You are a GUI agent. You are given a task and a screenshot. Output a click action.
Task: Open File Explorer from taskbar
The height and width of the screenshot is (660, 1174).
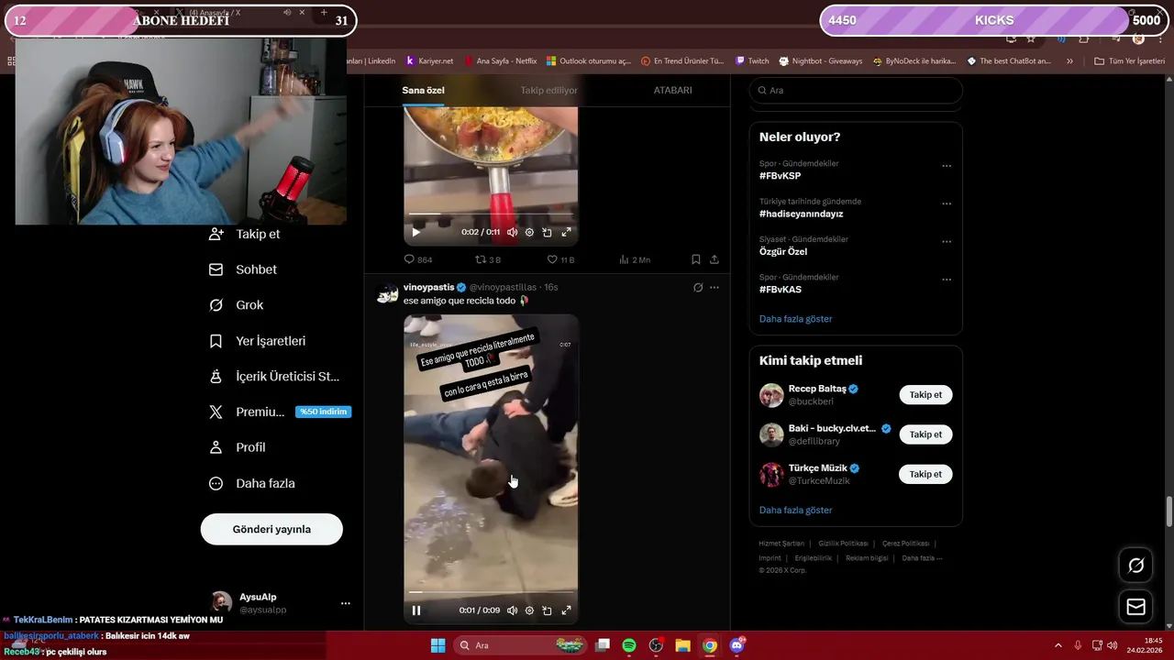pos(682,645)
